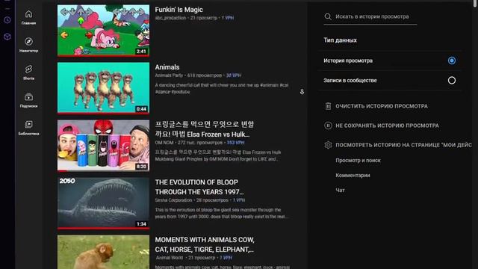Open the Sesha Corporation channel name
478x269 pixels.
point(173,200)
